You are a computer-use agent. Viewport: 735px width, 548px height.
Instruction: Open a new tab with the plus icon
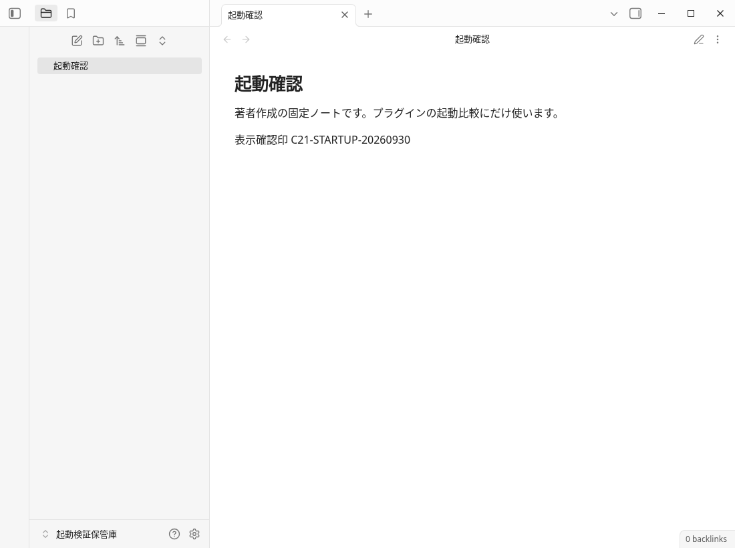tap(368, 14)
